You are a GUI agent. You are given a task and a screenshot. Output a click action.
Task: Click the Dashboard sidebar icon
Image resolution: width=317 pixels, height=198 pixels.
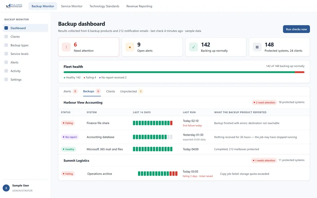[x=6, y=28]
